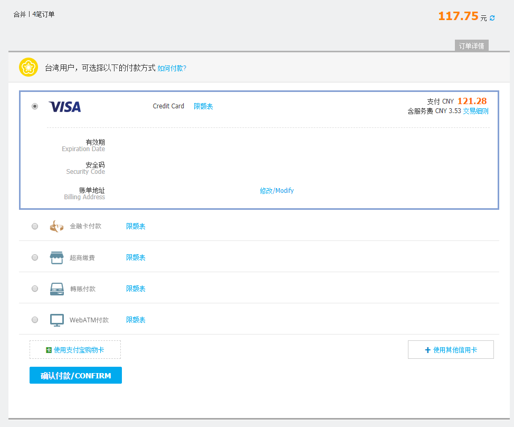The height and width of the screenshot is (427, 514).
Task: Click the 账单地址 Billing Address label
Action: pyautogui.click(x=84, y=193)
